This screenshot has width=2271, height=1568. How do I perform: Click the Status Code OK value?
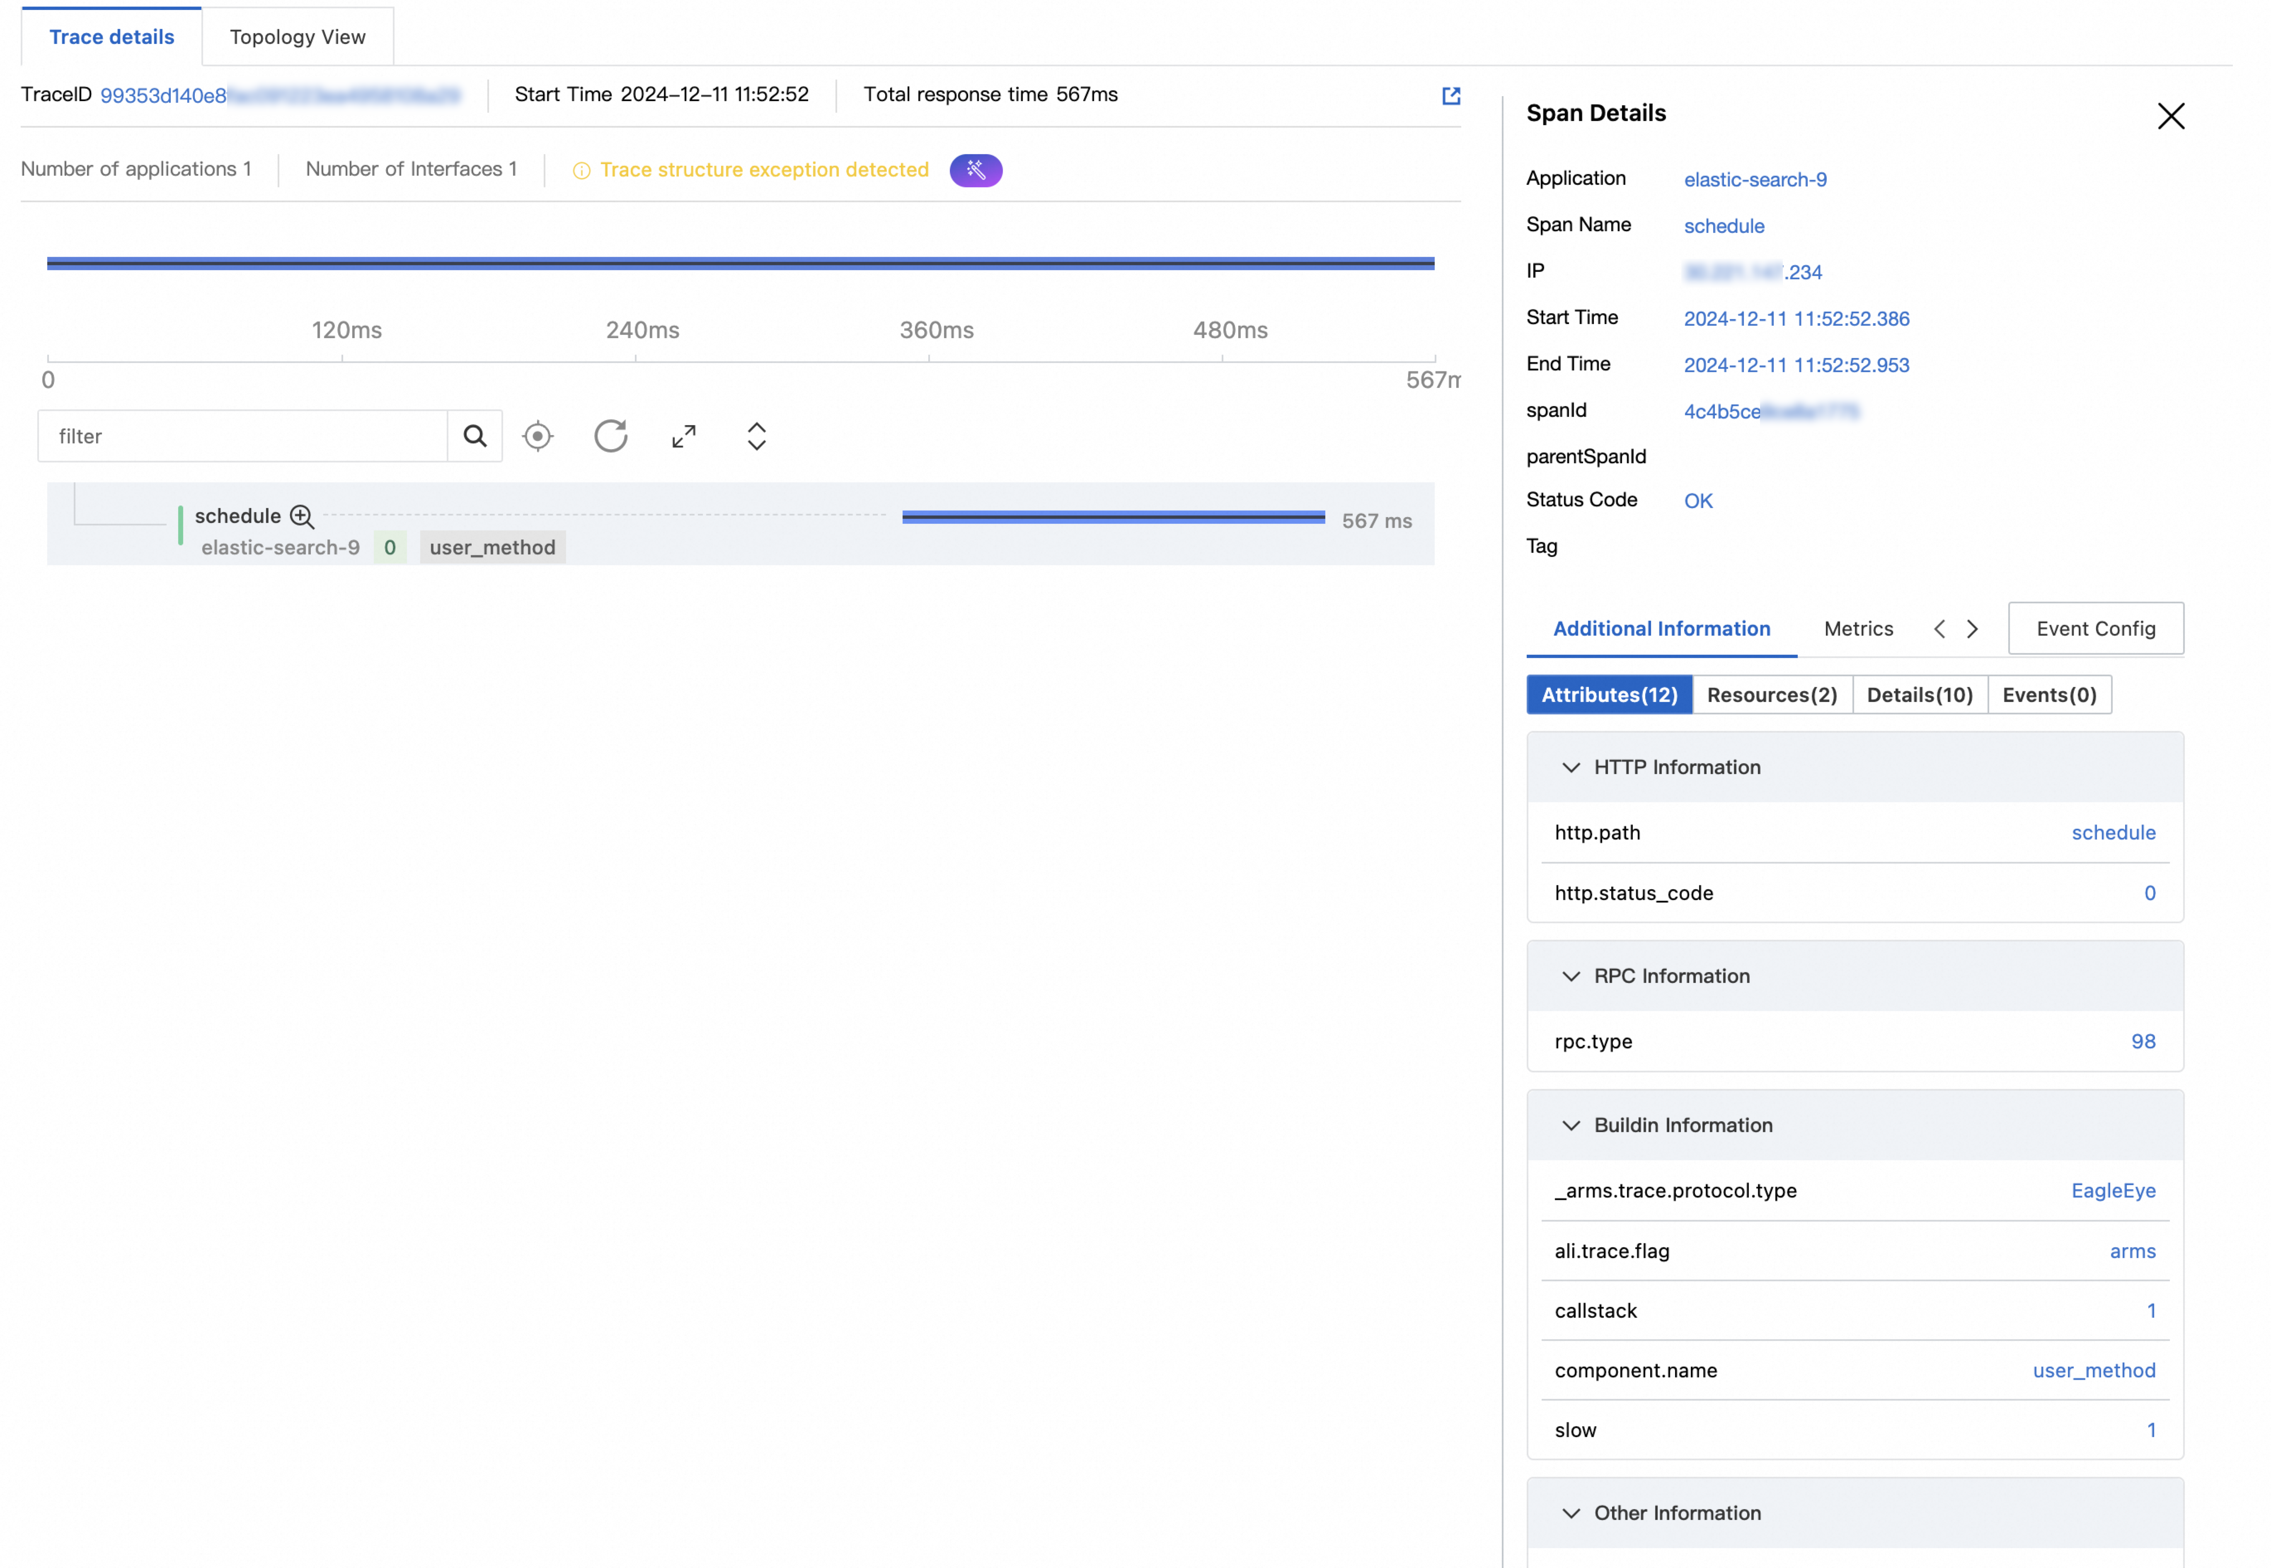[1697, 501]
